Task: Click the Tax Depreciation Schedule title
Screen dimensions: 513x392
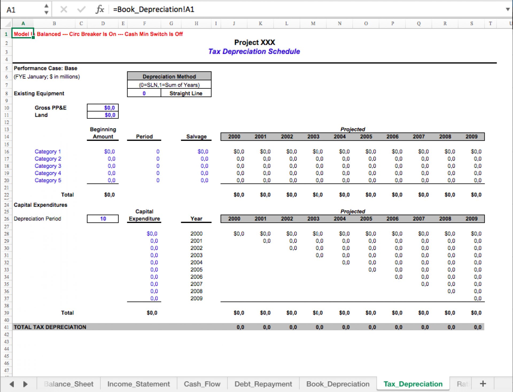Action: (254, 51)
